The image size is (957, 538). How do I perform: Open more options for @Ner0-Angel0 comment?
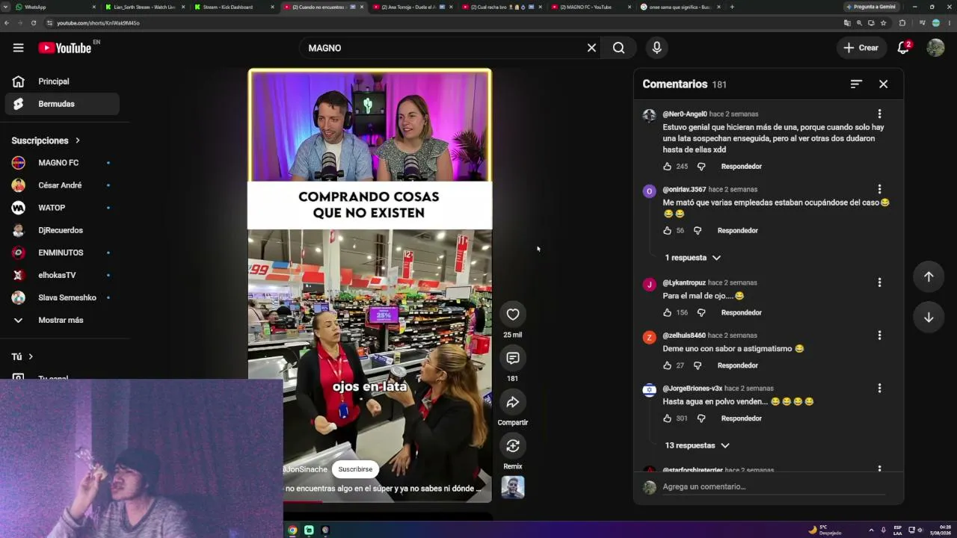point(879,114)
